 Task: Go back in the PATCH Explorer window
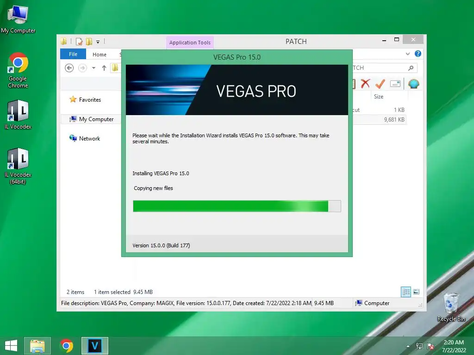[69, 68]
